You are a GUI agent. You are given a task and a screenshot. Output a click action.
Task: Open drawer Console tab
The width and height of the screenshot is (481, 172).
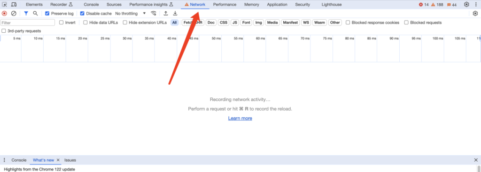[19, 160]
